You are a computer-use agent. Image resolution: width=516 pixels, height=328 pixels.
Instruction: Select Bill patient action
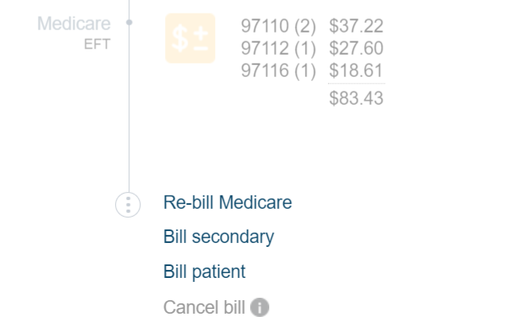coord(204,272)
